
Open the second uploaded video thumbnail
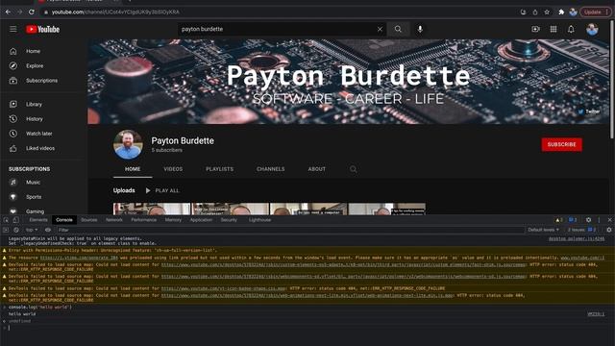[x=231, y=209]
